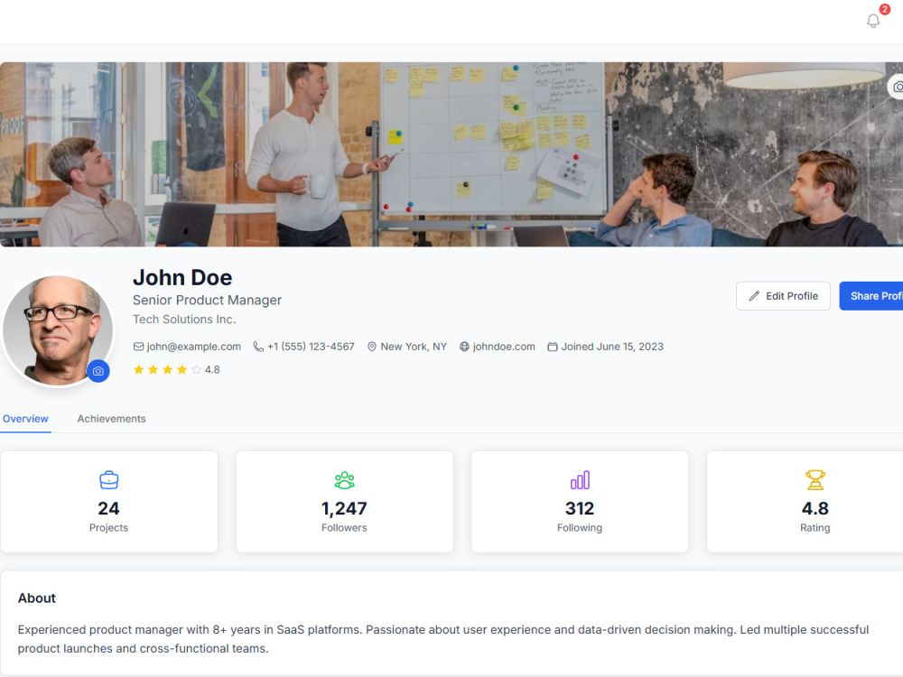Click the second rating star
The width and height of the screenshot is (903, 677).
point(154,369)
